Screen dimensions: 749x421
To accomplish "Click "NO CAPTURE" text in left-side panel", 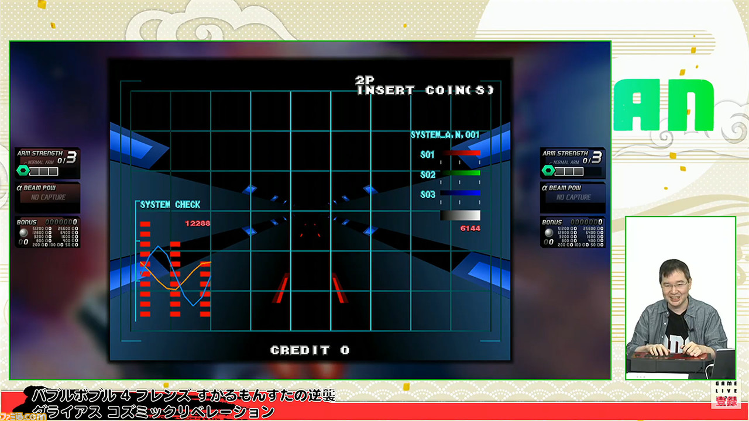I will pos(48,198).
